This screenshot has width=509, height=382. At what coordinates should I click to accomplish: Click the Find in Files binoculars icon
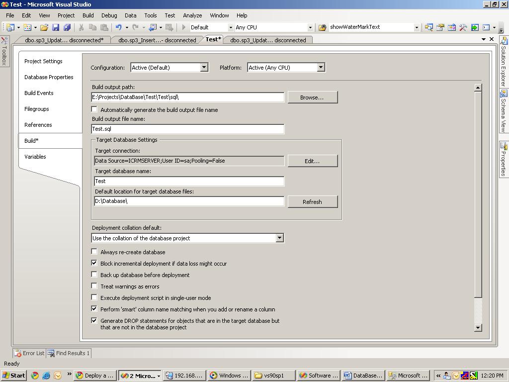(322, 28)
